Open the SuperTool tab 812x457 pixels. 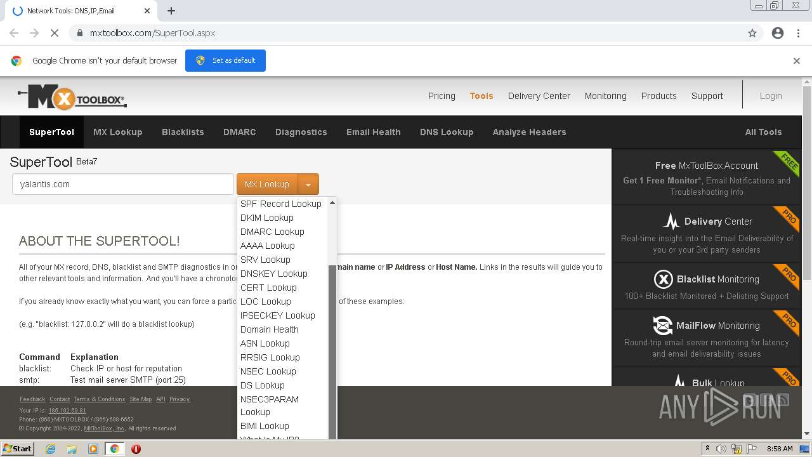pos(51,132)
